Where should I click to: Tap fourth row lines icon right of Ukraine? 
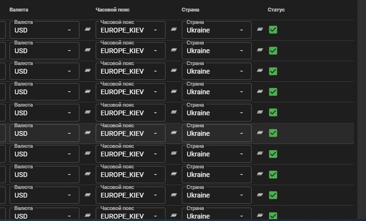(x=260, y=91)
